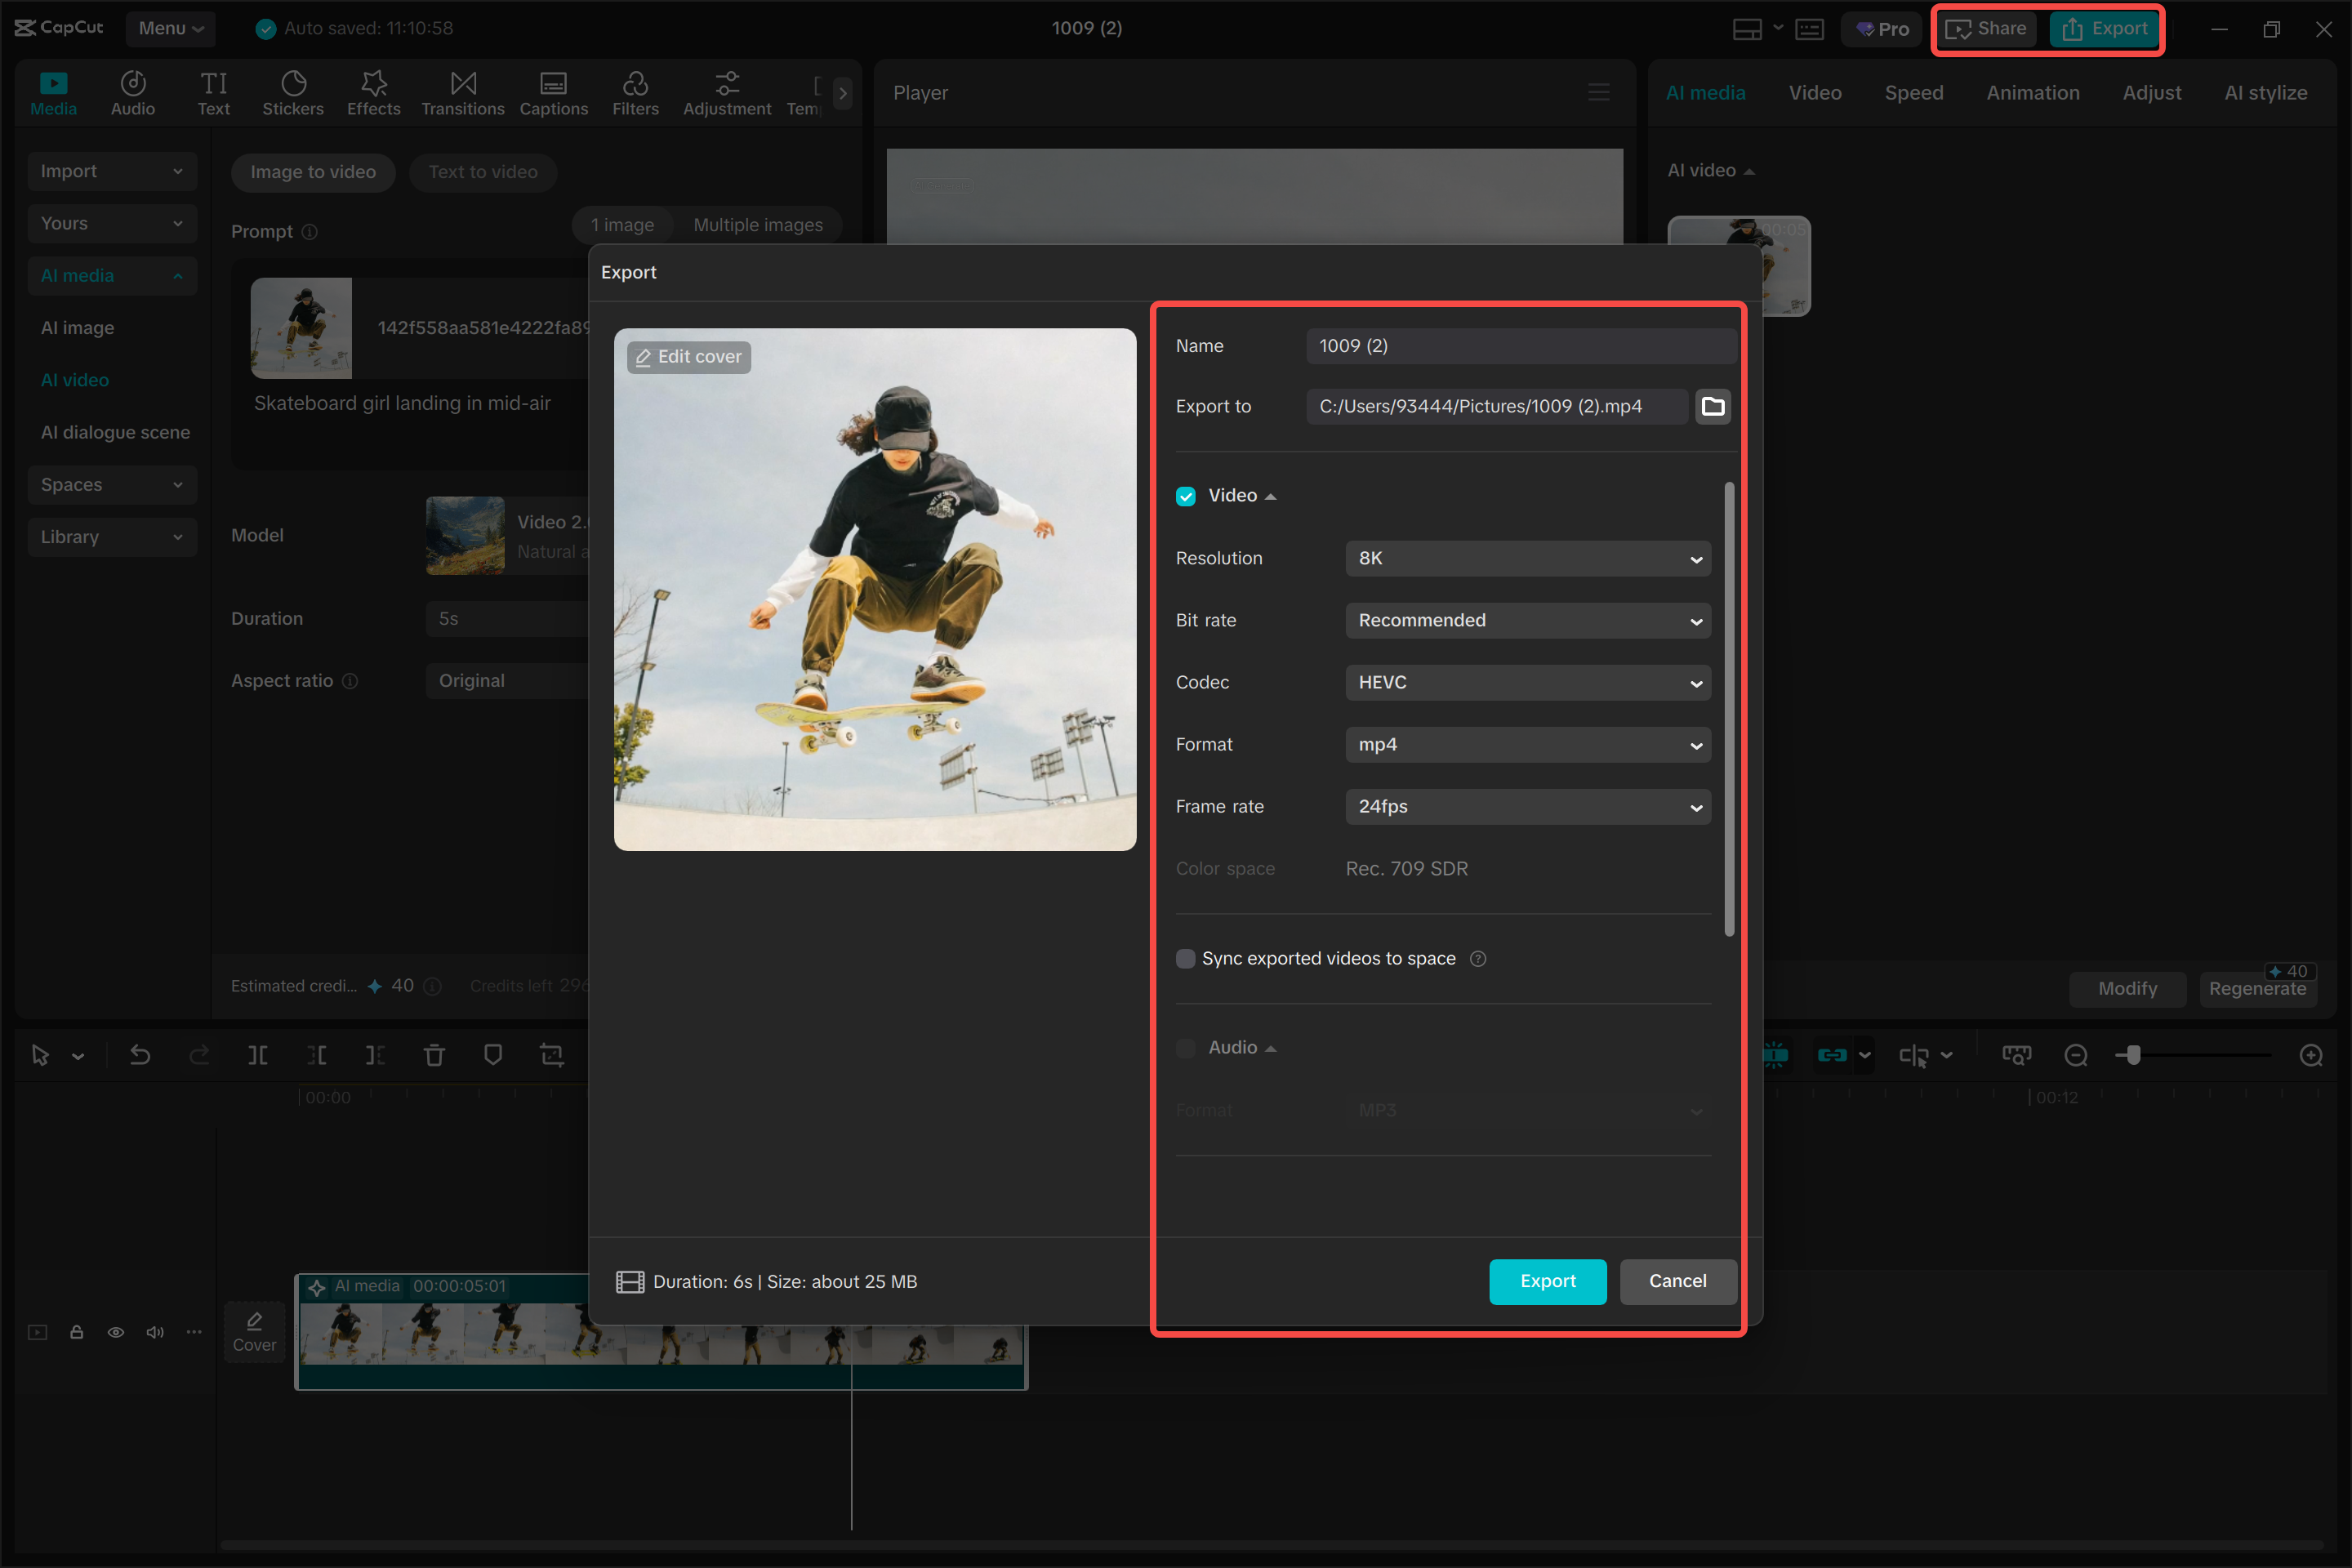Open the Effects panel
This screenshot has height=1568, width=2352.
coord(373,92)
